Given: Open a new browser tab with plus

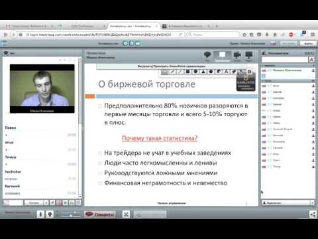Looking at the screenshot, I should [217, 26].
